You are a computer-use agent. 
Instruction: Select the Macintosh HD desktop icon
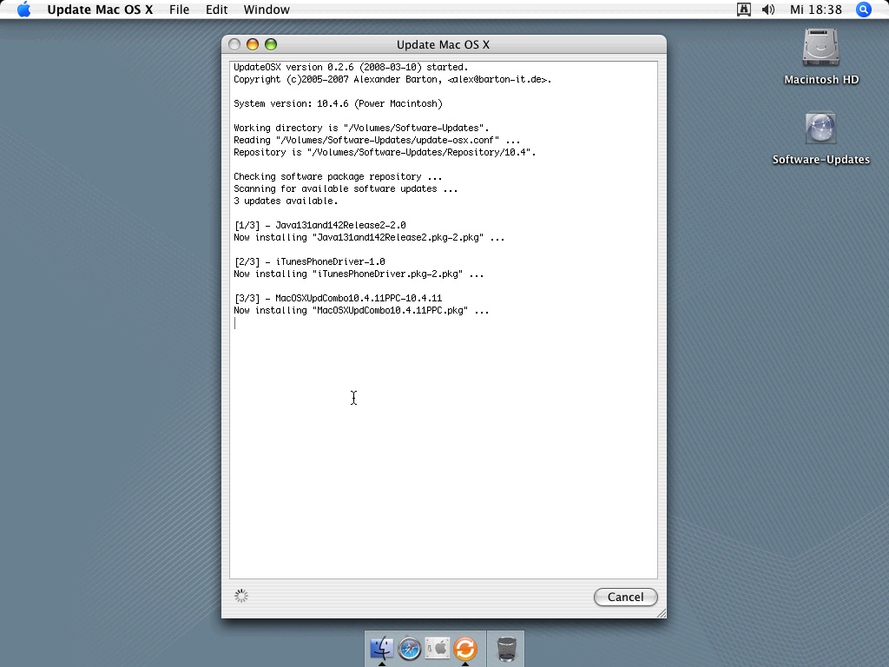pyautogui.click(x=821, y=56)
